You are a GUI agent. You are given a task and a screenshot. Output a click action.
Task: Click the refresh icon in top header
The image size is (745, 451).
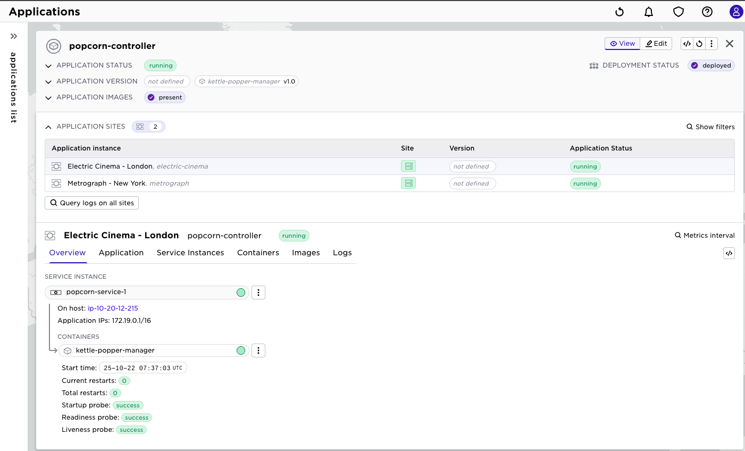pyautogui.click(x=620, y=12)
